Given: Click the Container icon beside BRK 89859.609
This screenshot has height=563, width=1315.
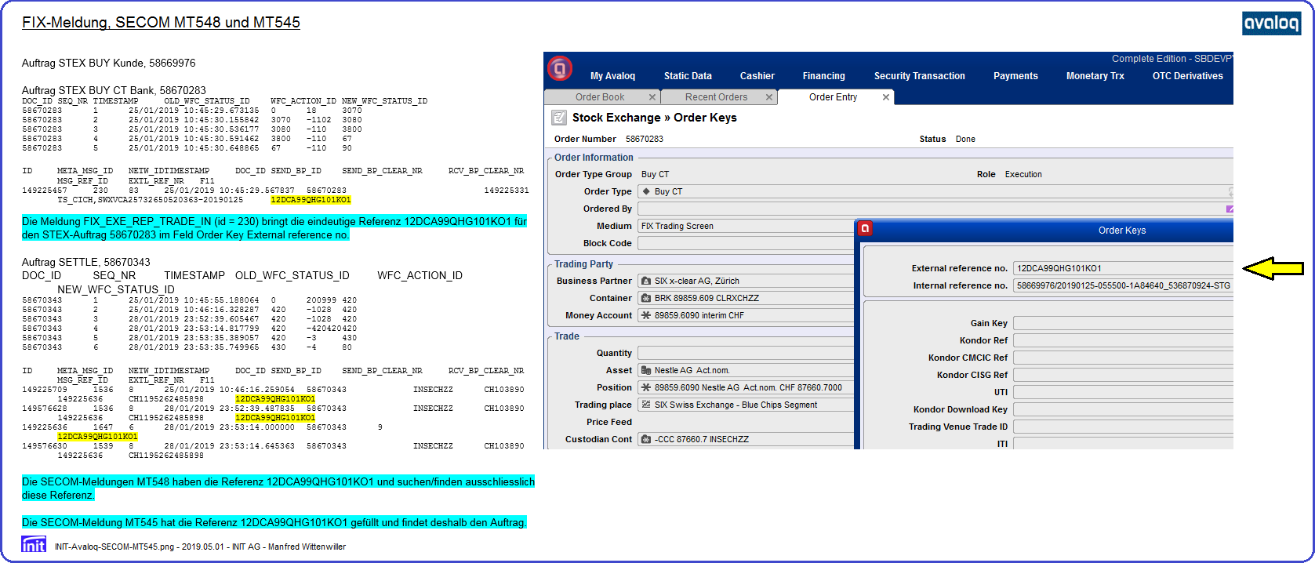Looking at the screenshot, I should 646,298.
